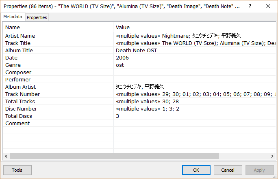This screenshot has height=179, width=278.
Task: Switch to the Properties tab
Action: pyautogui.click(x=37, y=17)
